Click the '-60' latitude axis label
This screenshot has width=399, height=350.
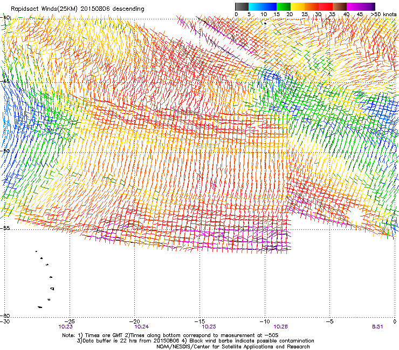5,316
